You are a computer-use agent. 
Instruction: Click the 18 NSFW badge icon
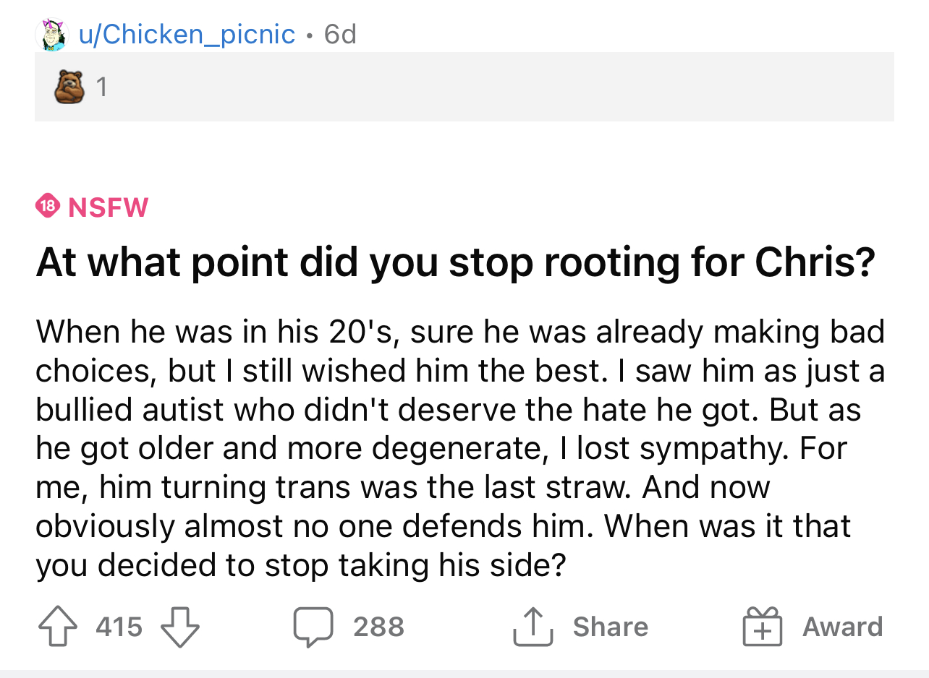(48, 207)
